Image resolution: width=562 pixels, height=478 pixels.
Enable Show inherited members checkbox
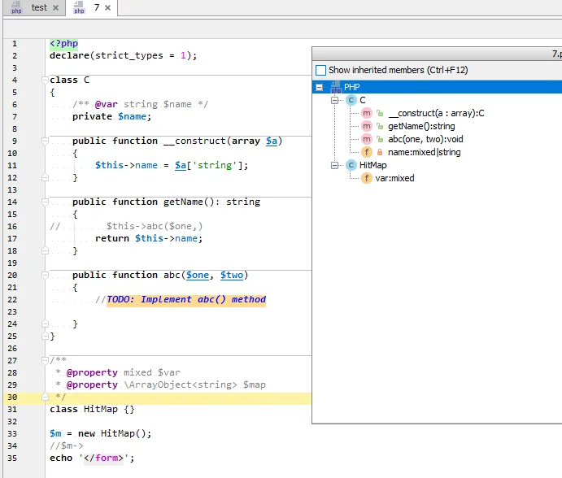coord(321,71)
